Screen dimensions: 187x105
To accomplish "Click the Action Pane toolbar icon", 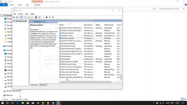I will [x=39, y=17].
